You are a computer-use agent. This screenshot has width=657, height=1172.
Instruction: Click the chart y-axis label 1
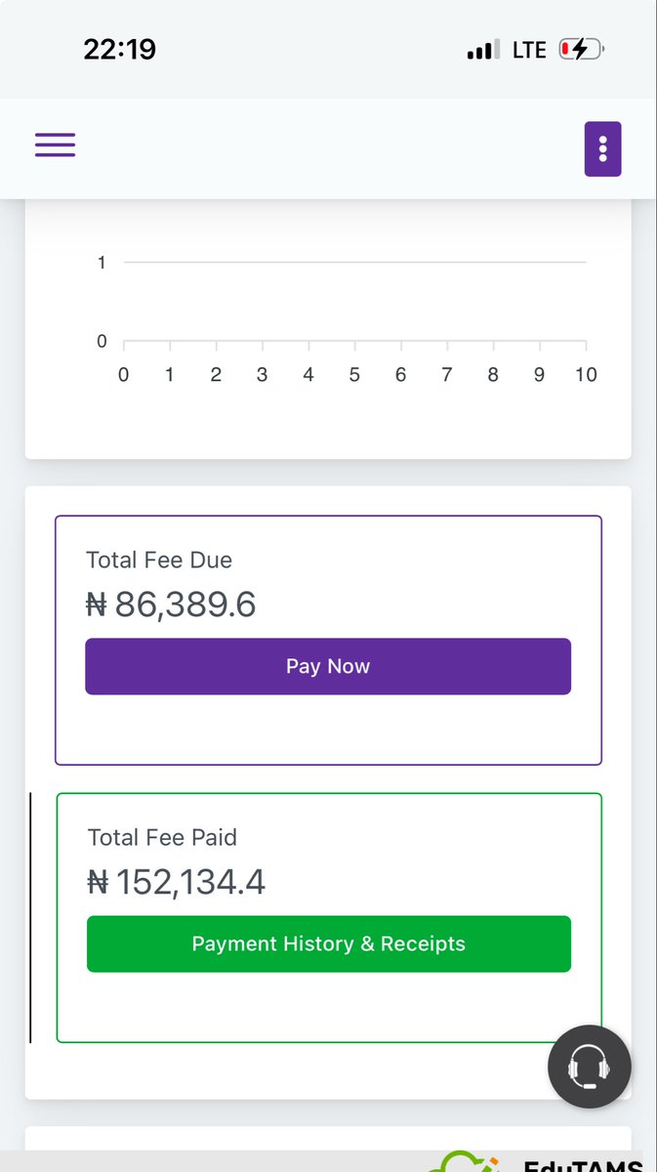pos(102,263)
